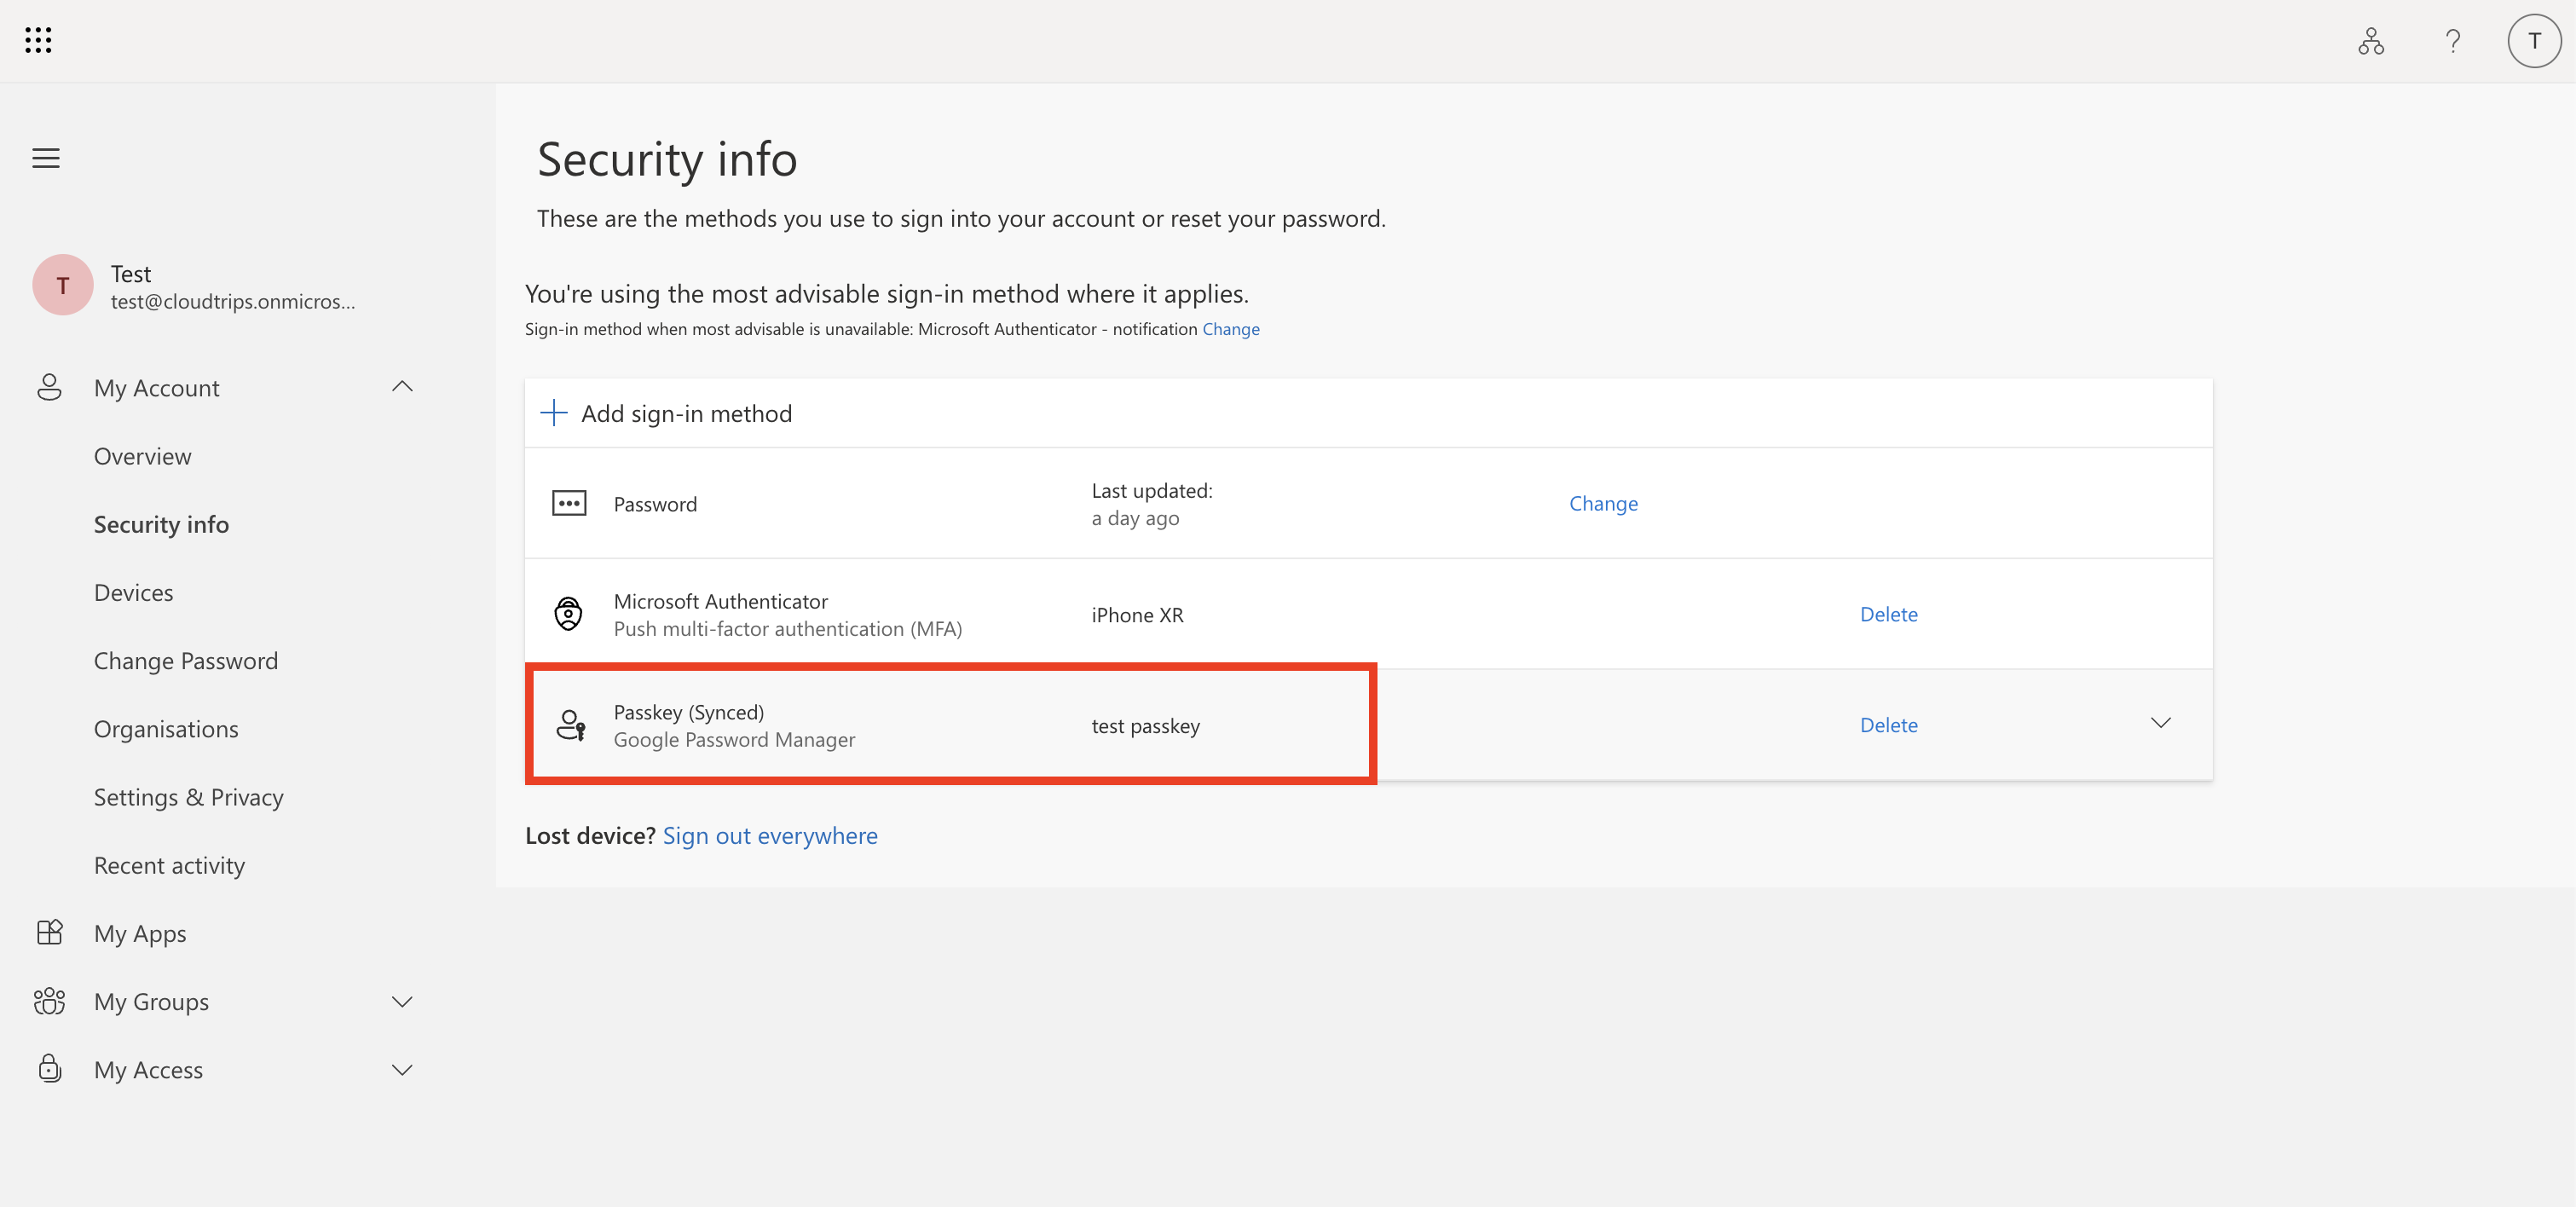Click the 'Password' method label
Image resolution: width=2576 pixels, height=1207 pixels.
(655, 504)
